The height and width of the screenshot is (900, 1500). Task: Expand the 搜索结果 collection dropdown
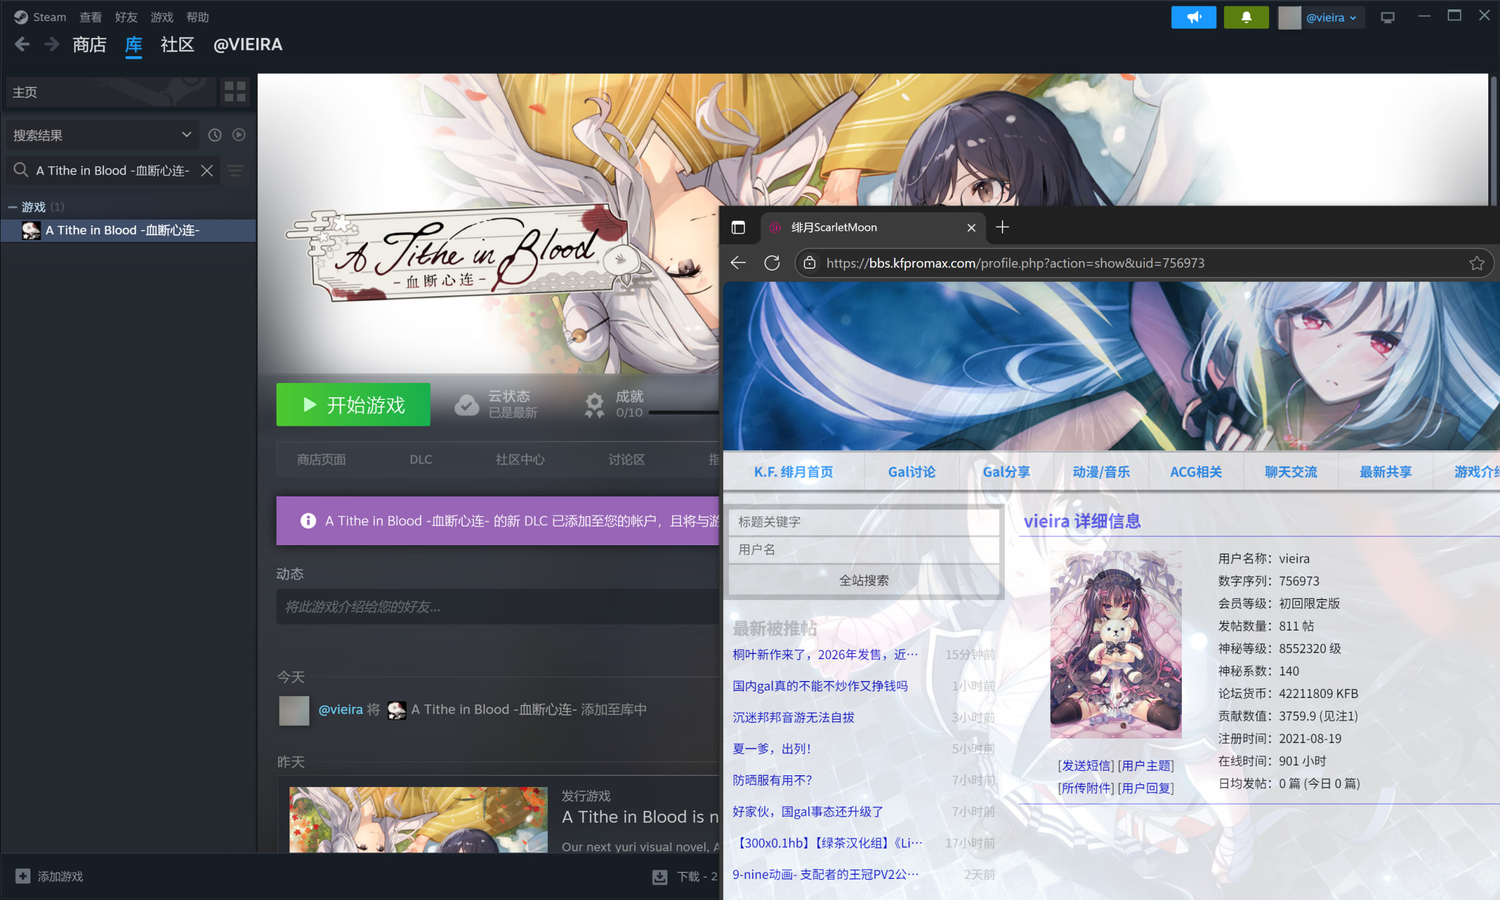tap(186, 135)
